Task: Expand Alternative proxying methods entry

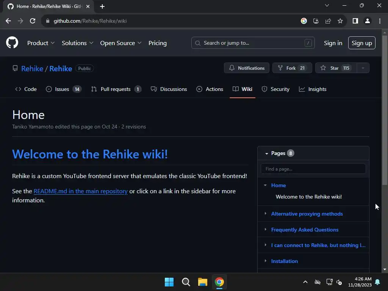Action: click(x=265, y=214)
